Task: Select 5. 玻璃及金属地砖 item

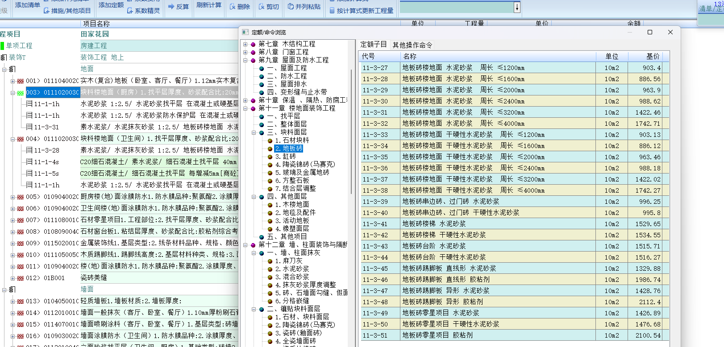Action: coord(302,173)
